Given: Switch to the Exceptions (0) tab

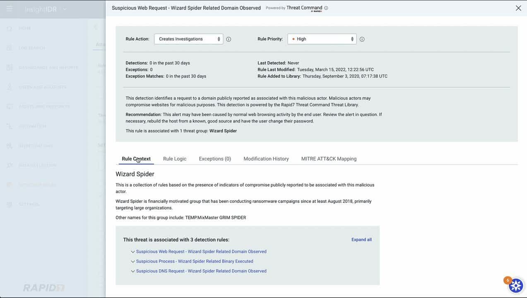Looking at the screenshot, I should click(215, 159).
